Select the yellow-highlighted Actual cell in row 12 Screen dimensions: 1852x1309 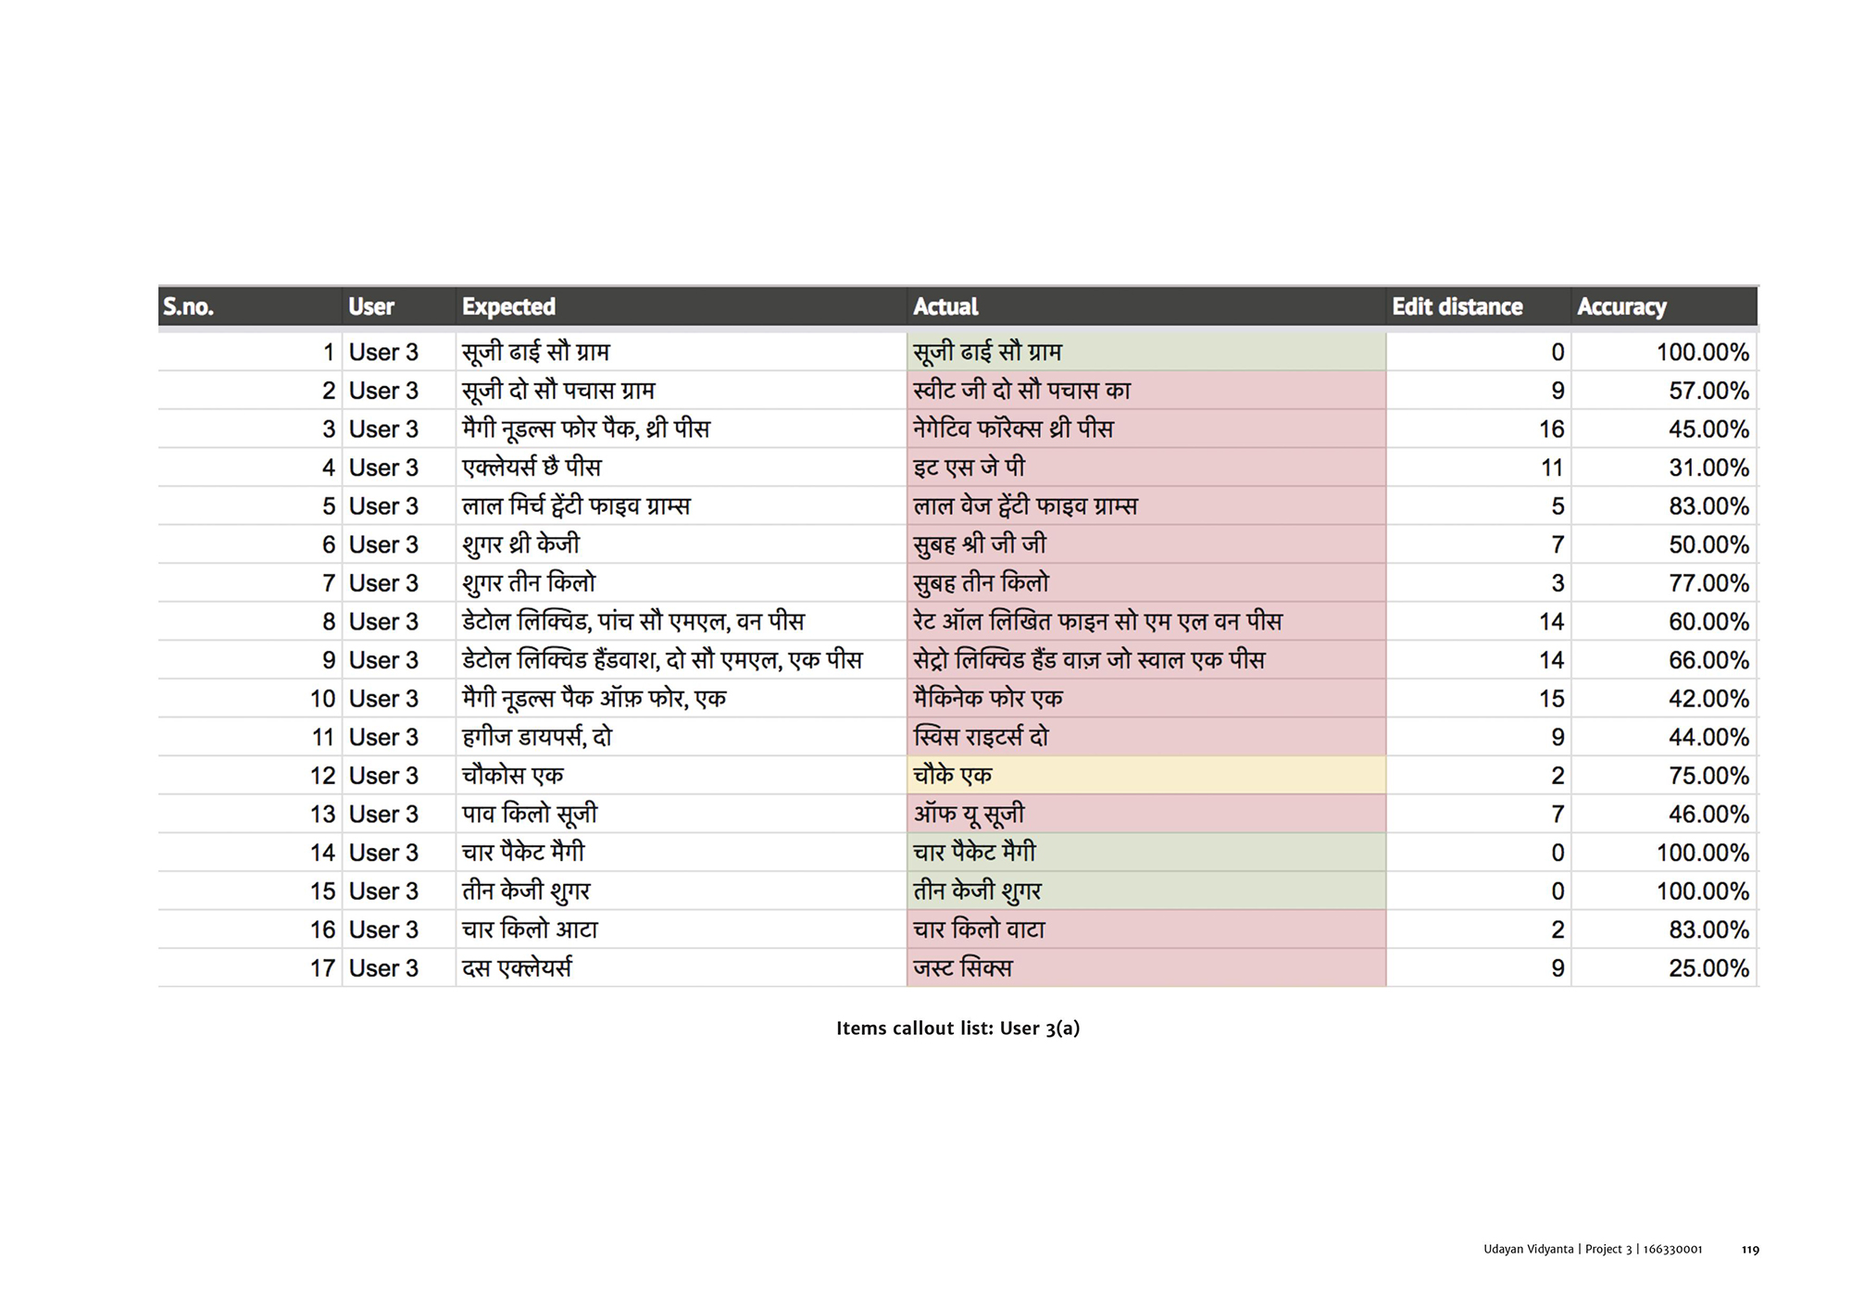[x=1145, y=776]
